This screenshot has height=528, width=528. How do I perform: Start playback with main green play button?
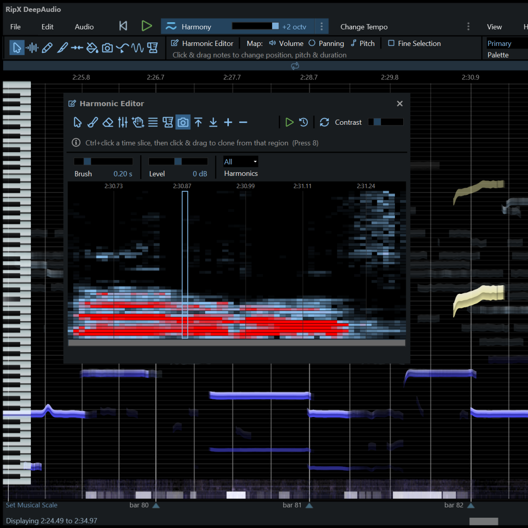click(146, 26)
